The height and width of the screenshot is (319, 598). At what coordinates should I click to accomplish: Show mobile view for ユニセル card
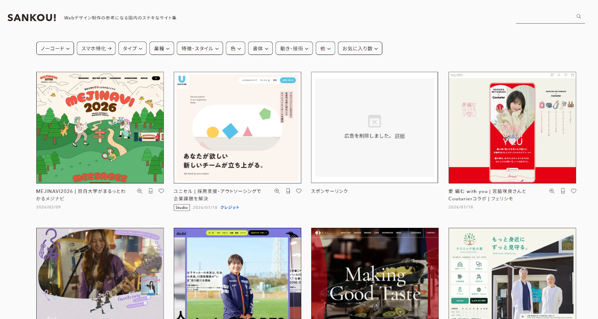pyautogui.click(x=288, y=191)
